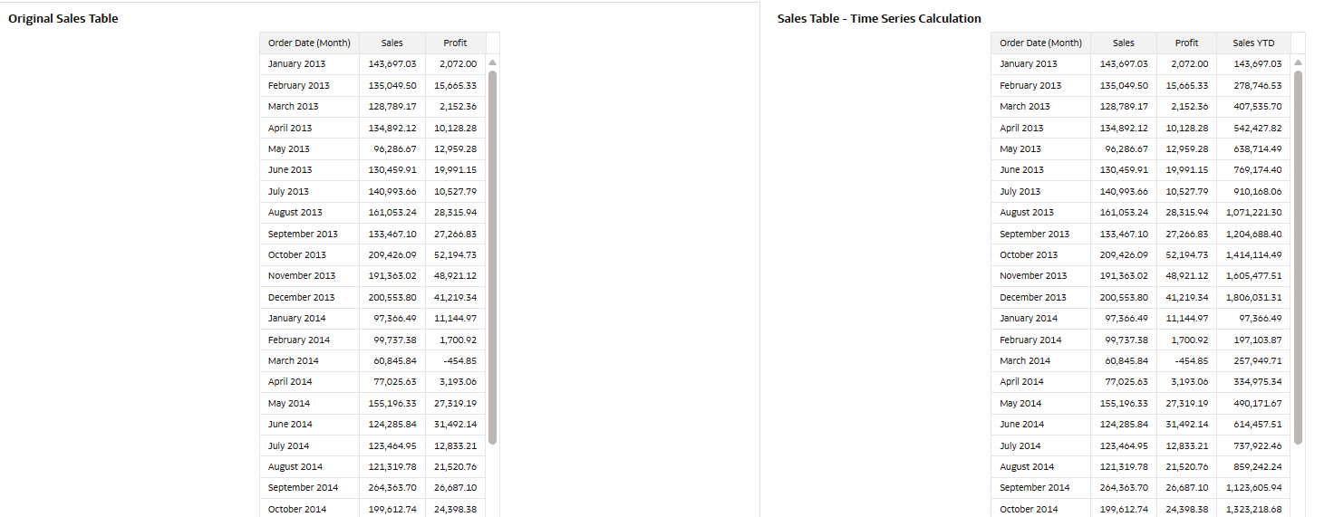The width and height of the screenshot is (1334, 517).
Task: Select profit value 52,194.73 in Original Sales Table
Action: coord(456,254)
